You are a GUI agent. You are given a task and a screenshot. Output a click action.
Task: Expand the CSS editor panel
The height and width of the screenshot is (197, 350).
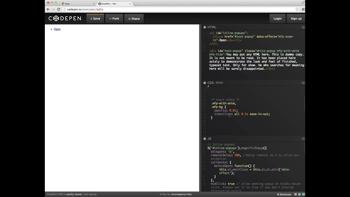(303, 83)
